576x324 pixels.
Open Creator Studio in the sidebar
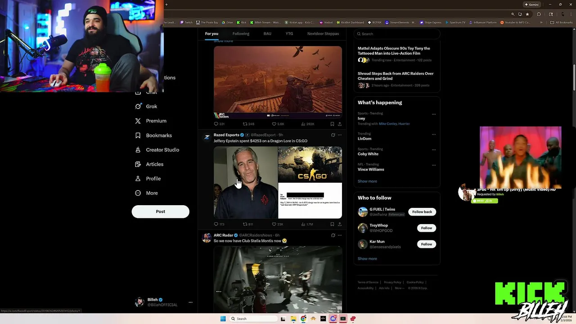(x=157, y=150)
